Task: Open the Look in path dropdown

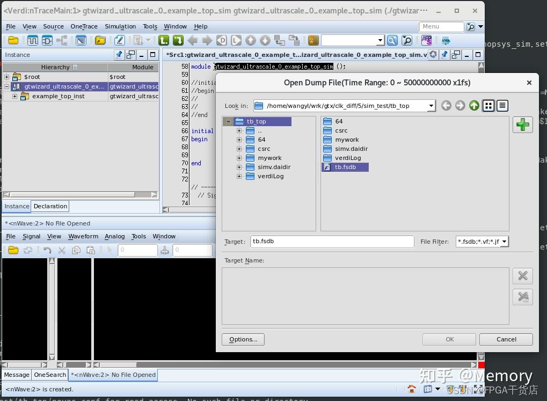Action: tap(431, 106)
